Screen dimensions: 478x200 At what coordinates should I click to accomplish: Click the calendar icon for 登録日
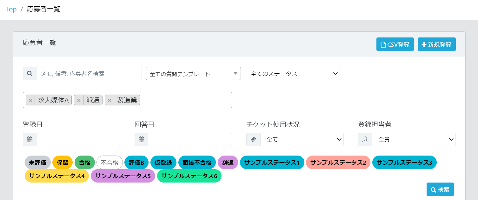30,139
